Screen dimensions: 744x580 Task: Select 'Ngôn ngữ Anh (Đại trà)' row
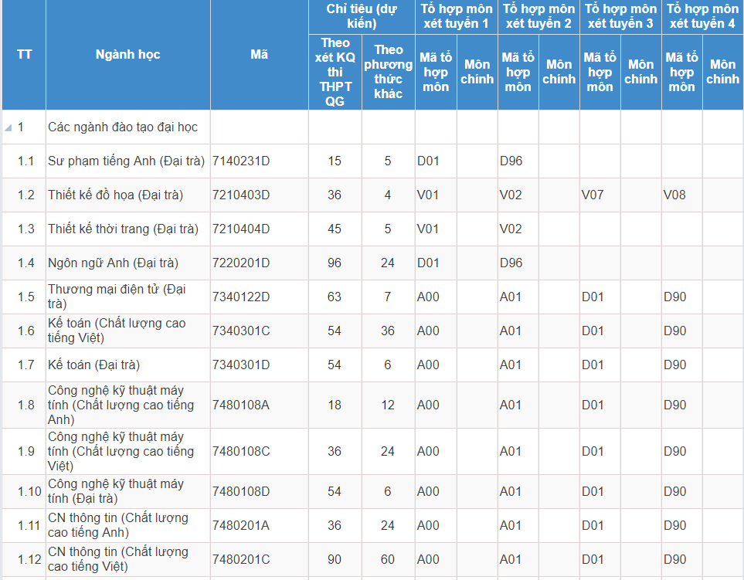click(x=113, y=263)
